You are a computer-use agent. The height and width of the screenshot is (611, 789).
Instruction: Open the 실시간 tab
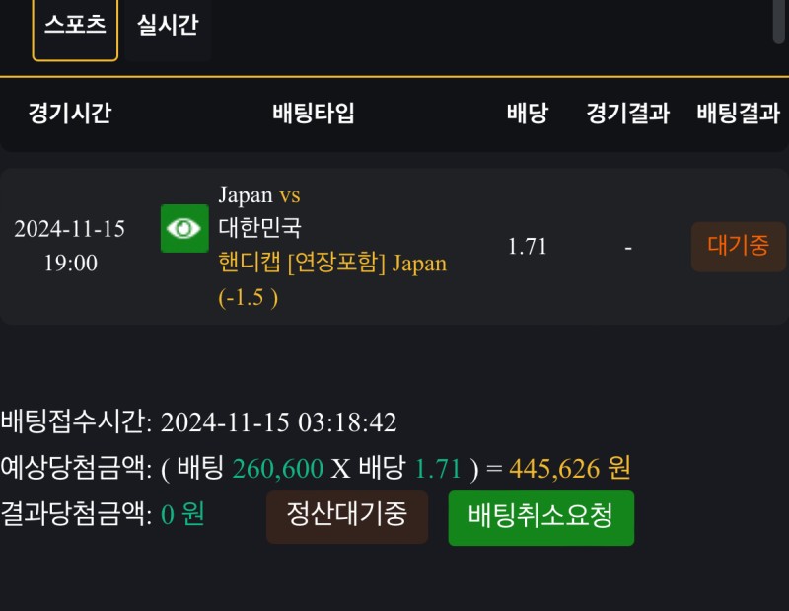pyautogui.click(x=168, y=27)
